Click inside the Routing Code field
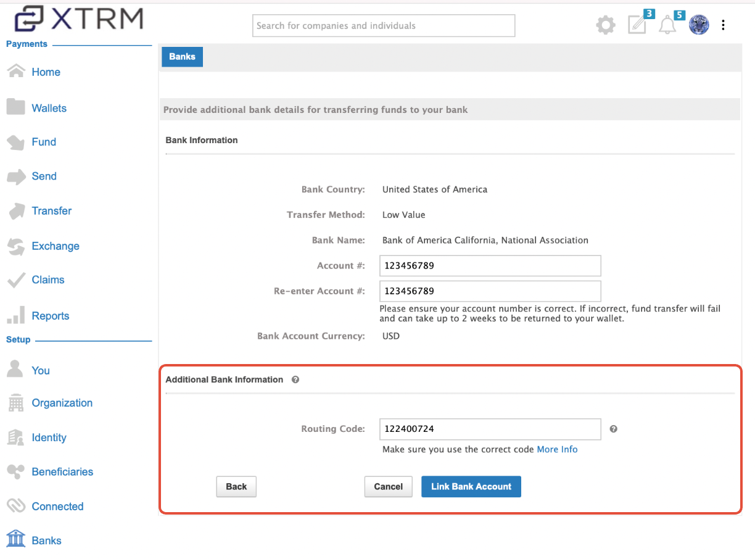The height and width of the screenshot is (559, 755). [490, 429]
